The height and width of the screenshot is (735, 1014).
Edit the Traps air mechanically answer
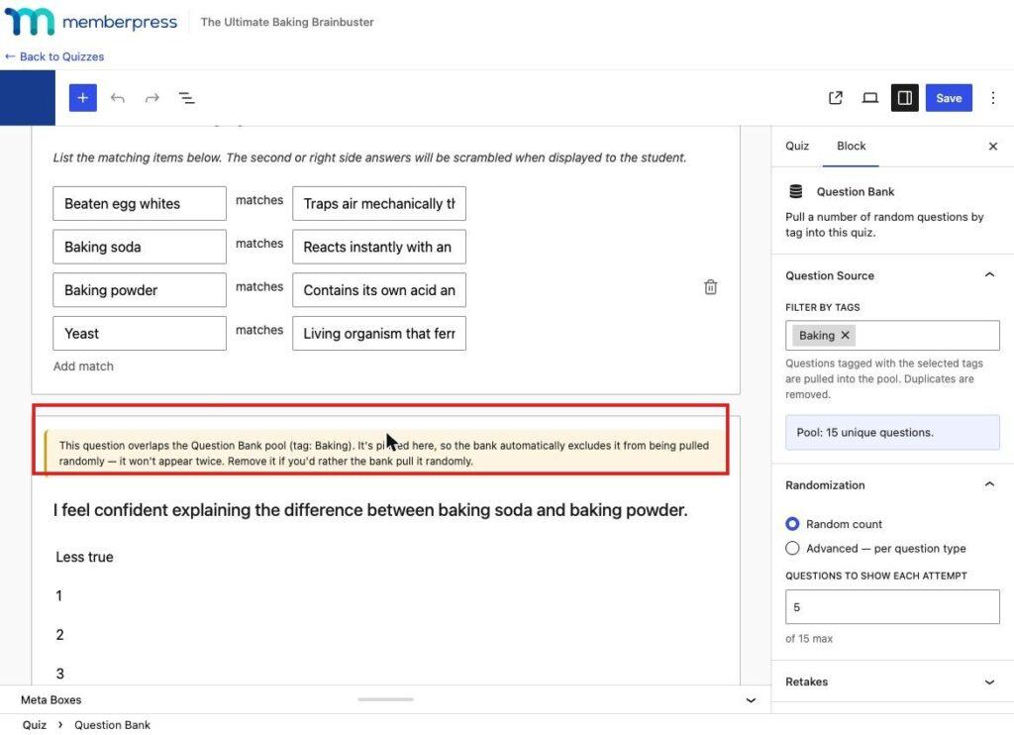pos(379,203)
